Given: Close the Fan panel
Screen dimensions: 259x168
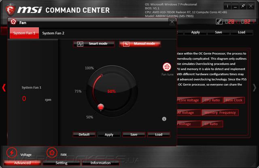Looking at the screenshot, I should click(x=172, y=22).
